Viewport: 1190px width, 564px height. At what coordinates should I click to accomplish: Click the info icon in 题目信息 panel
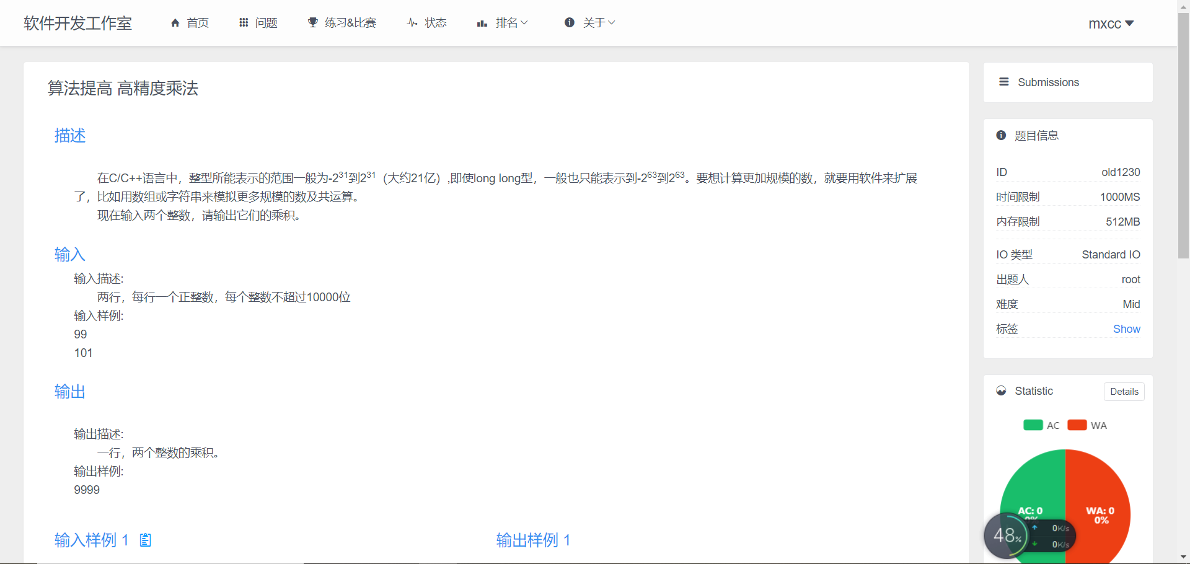(1002, 135)
